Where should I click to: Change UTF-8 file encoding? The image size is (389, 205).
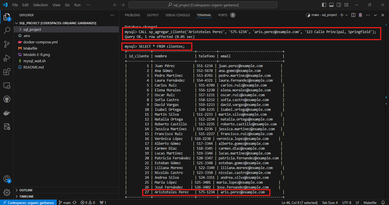(x=346, y=203)
